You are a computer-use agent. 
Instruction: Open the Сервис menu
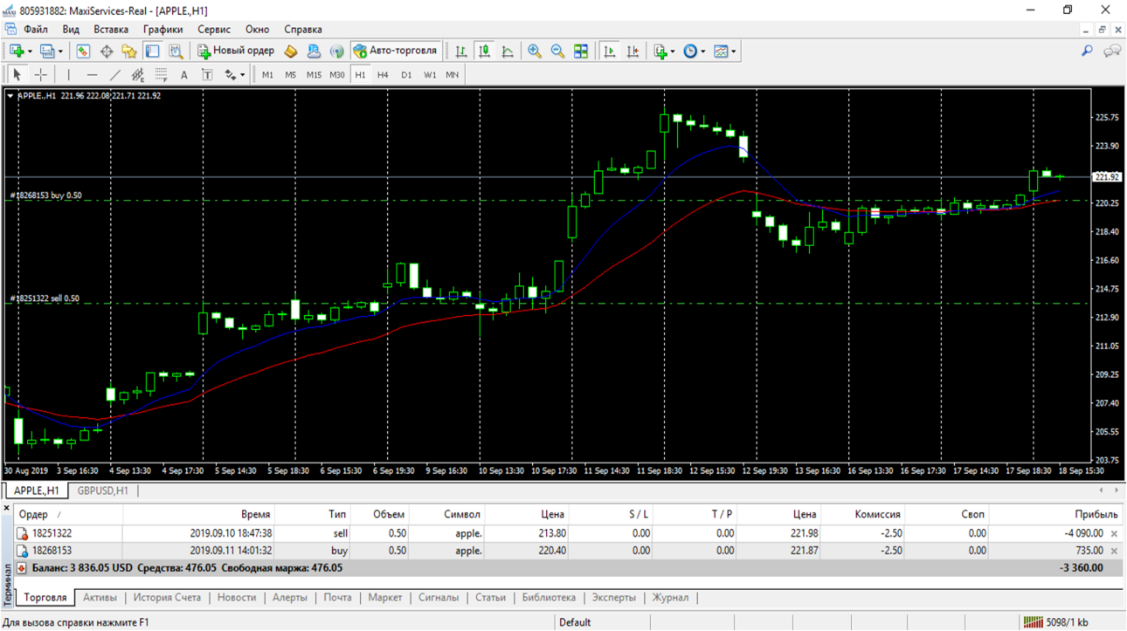(x=214, y=30)
